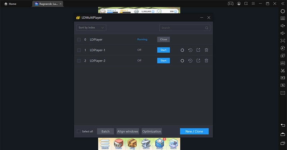Open backup/restore for LDPlayer-1
The width and height of the screenshot is (287, 150).
[190, 50]
